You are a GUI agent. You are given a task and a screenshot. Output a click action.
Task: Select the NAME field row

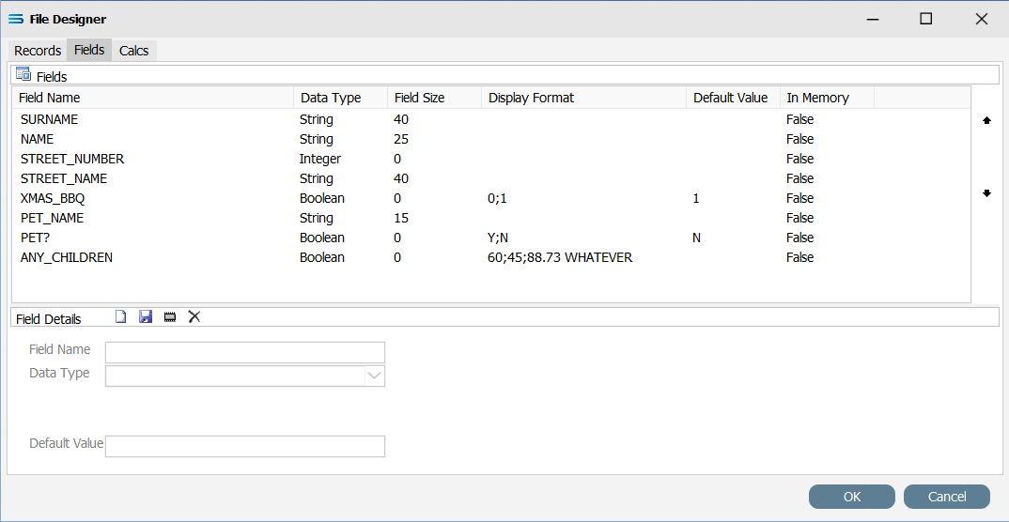pos(491,139)
